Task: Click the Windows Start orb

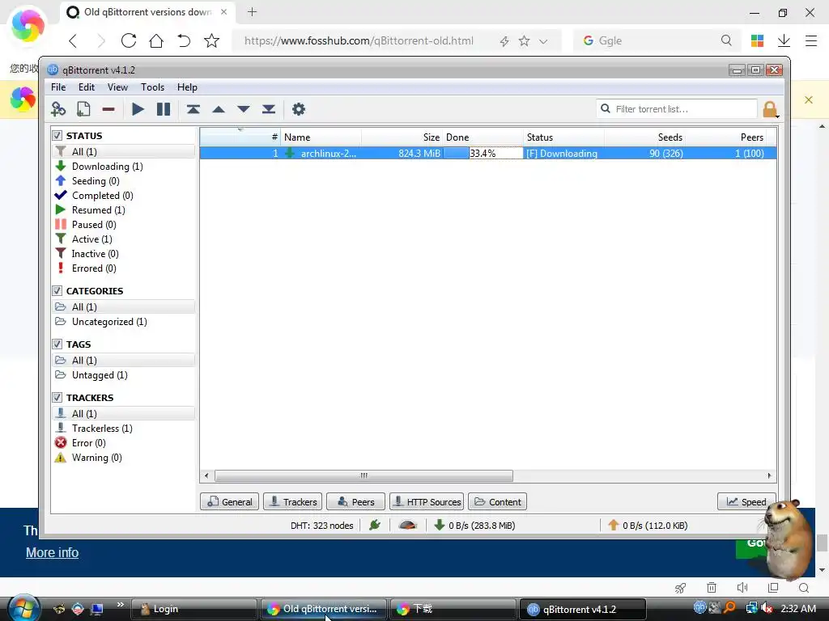Action: pos(23,608)
